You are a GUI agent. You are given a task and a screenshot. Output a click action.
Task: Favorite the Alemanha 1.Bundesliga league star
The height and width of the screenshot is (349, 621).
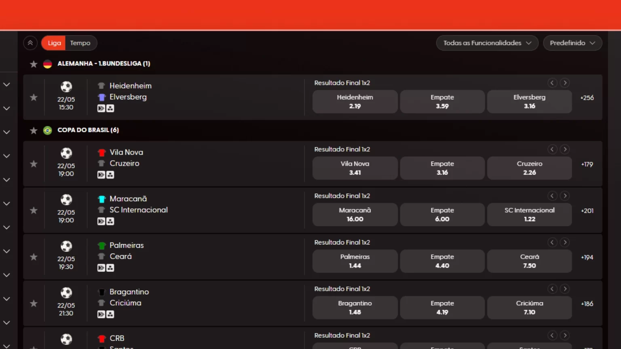coord(34,64)
